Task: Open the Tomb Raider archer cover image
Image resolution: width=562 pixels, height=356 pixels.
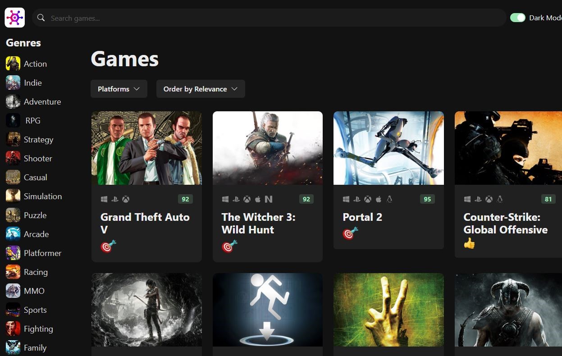Action: coord(146,310)
